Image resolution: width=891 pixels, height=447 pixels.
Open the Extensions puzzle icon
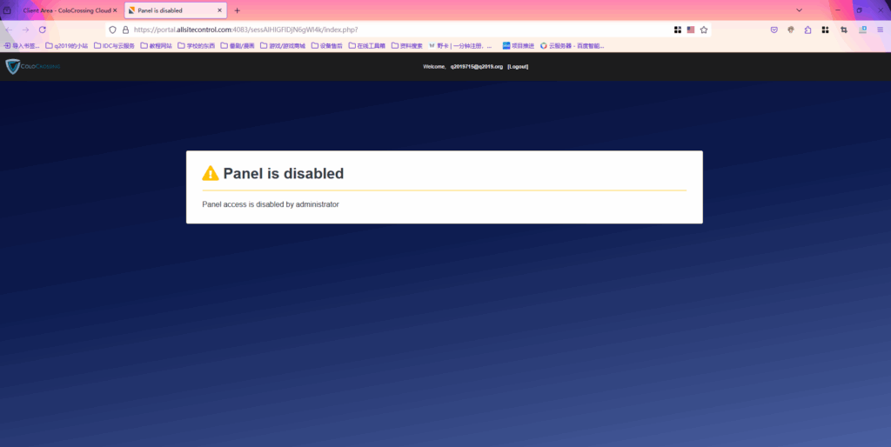(x=808, y=30)
